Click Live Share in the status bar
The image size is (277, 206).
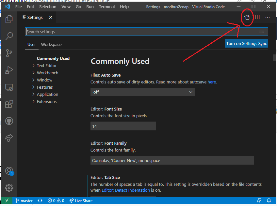pos(81,200)
